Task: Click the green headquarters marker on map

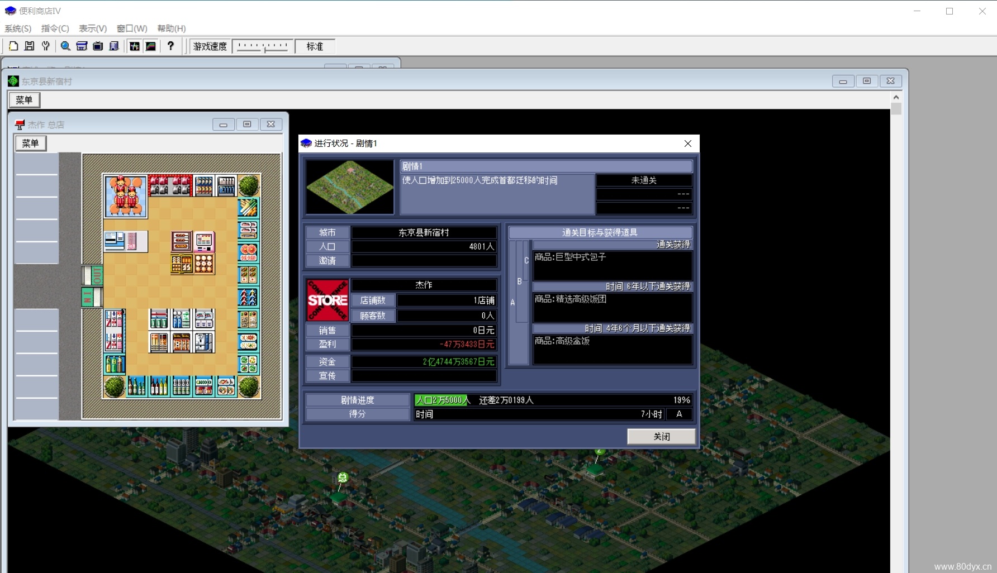Action: tap(343, 477)
